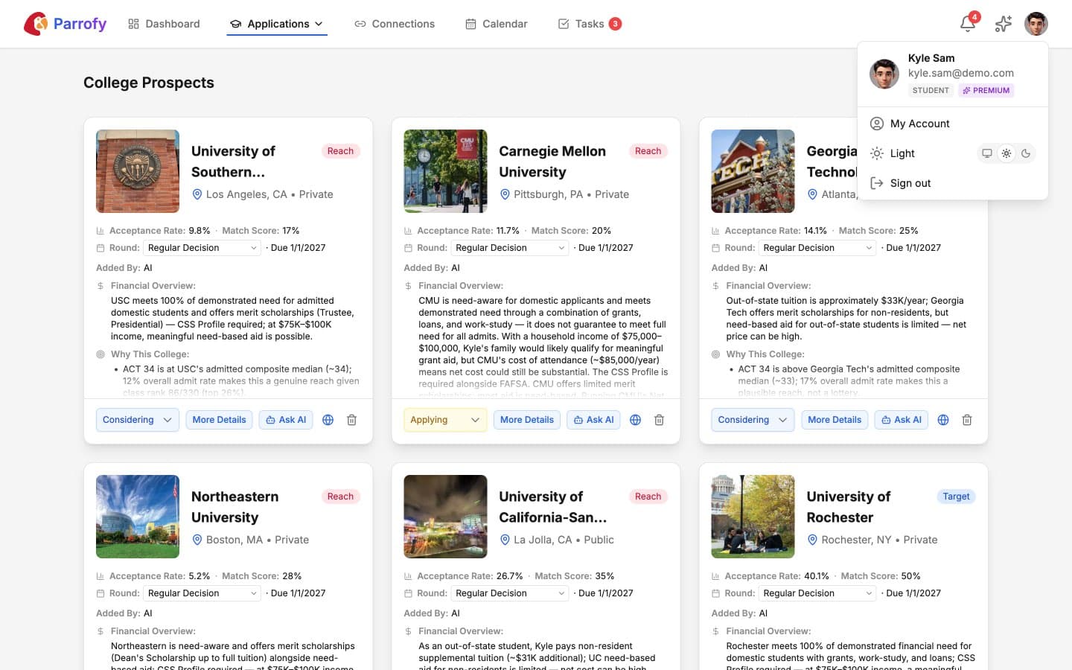Choose Sign out in the profile menu
Image resolution: width=1072 pixels, height=670 pixels.
coord(953,183)
